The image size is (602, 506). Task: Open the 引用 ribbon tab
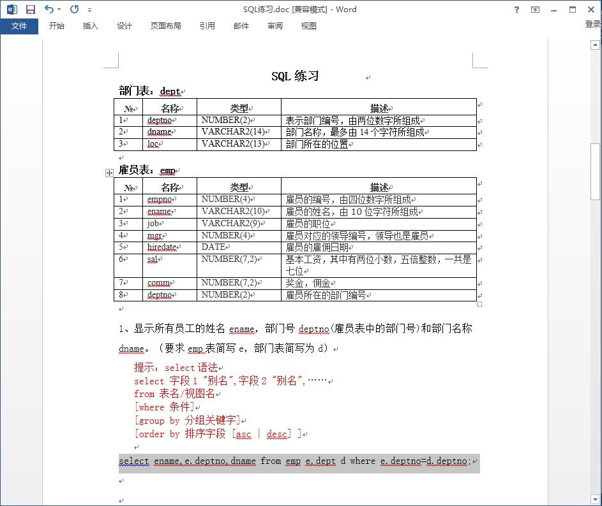pos(207,26)
